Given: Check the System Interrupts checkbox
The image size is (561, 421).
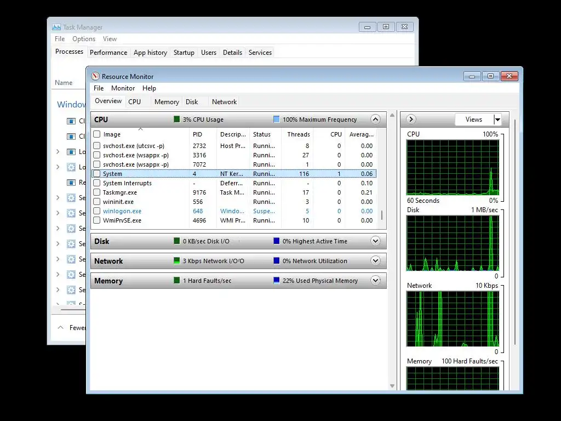Looking at the screenshot, I should (96, 183).
